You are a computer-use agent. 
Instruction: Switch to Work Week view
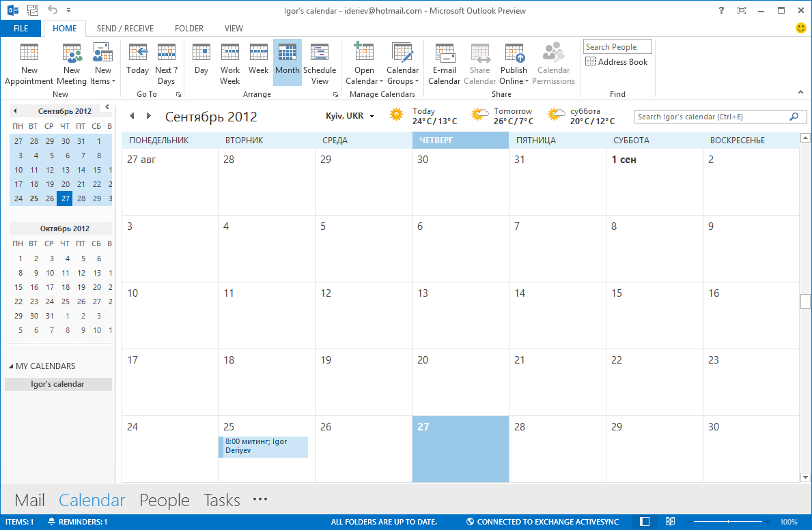point(230,63)
